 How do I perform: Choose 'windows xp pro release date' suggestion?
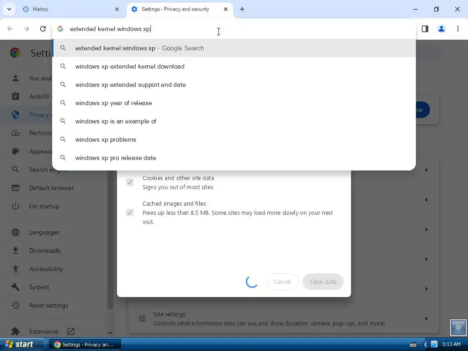[x=234, y=158]
